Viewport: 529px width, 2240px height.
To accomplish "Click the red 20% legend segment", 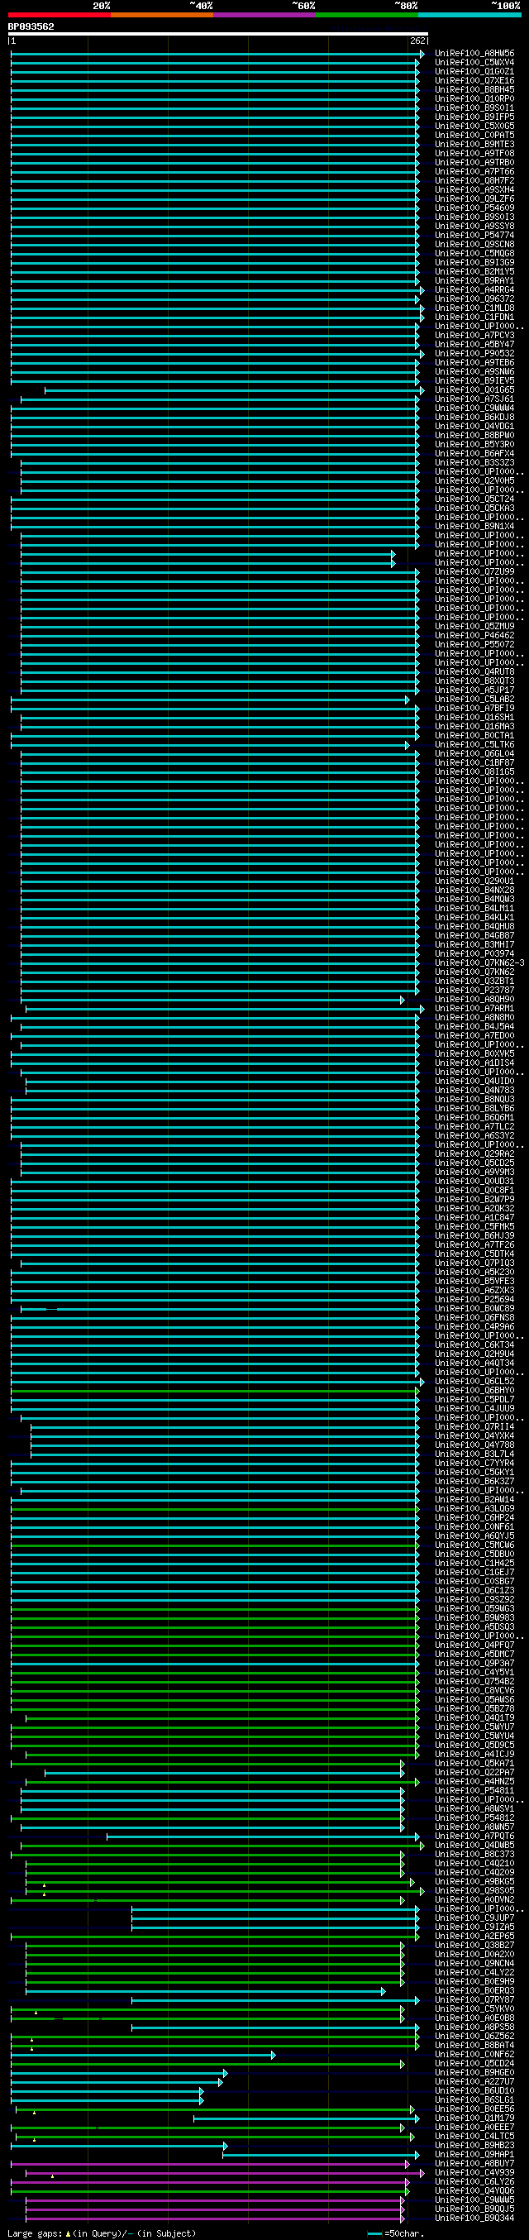I will pos(59,15).
